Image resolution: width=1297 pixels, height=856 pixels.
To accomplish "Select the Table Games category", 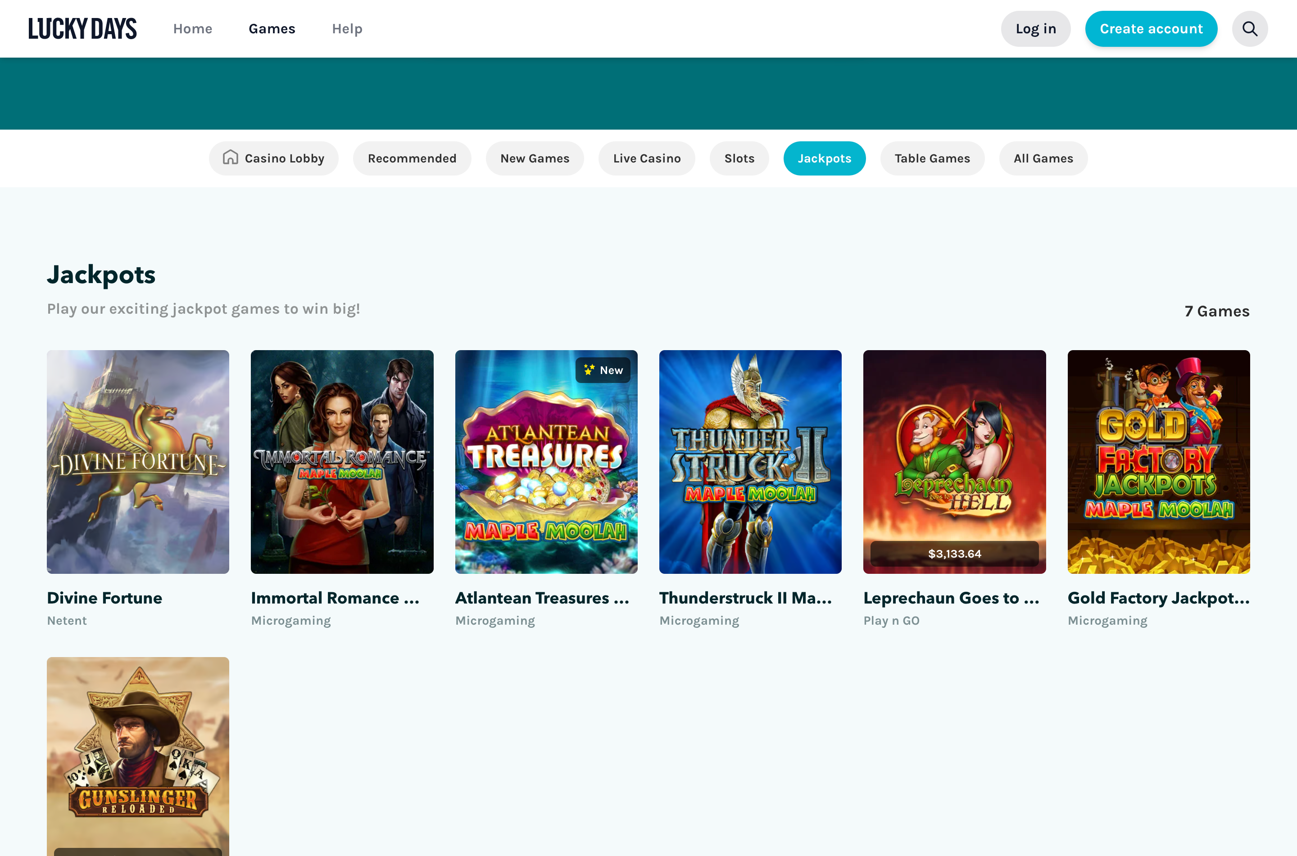I will click(932, 158).
